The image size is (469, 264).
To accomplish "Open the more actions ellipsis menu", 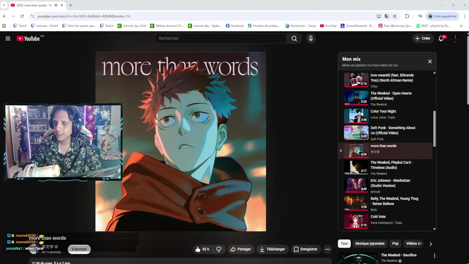I will pos(328,249).
